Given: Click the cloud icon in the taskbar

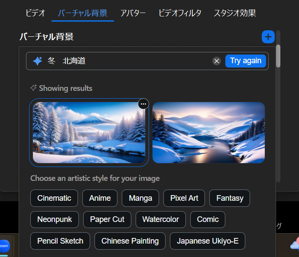Looking at the screenshot, I should (294, 245).
